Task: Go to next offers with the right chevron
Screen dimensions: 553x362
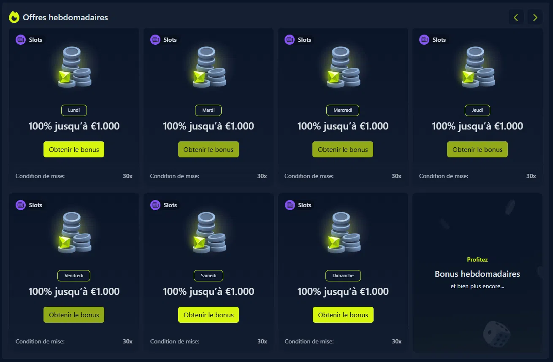Action: pos(535,17)
